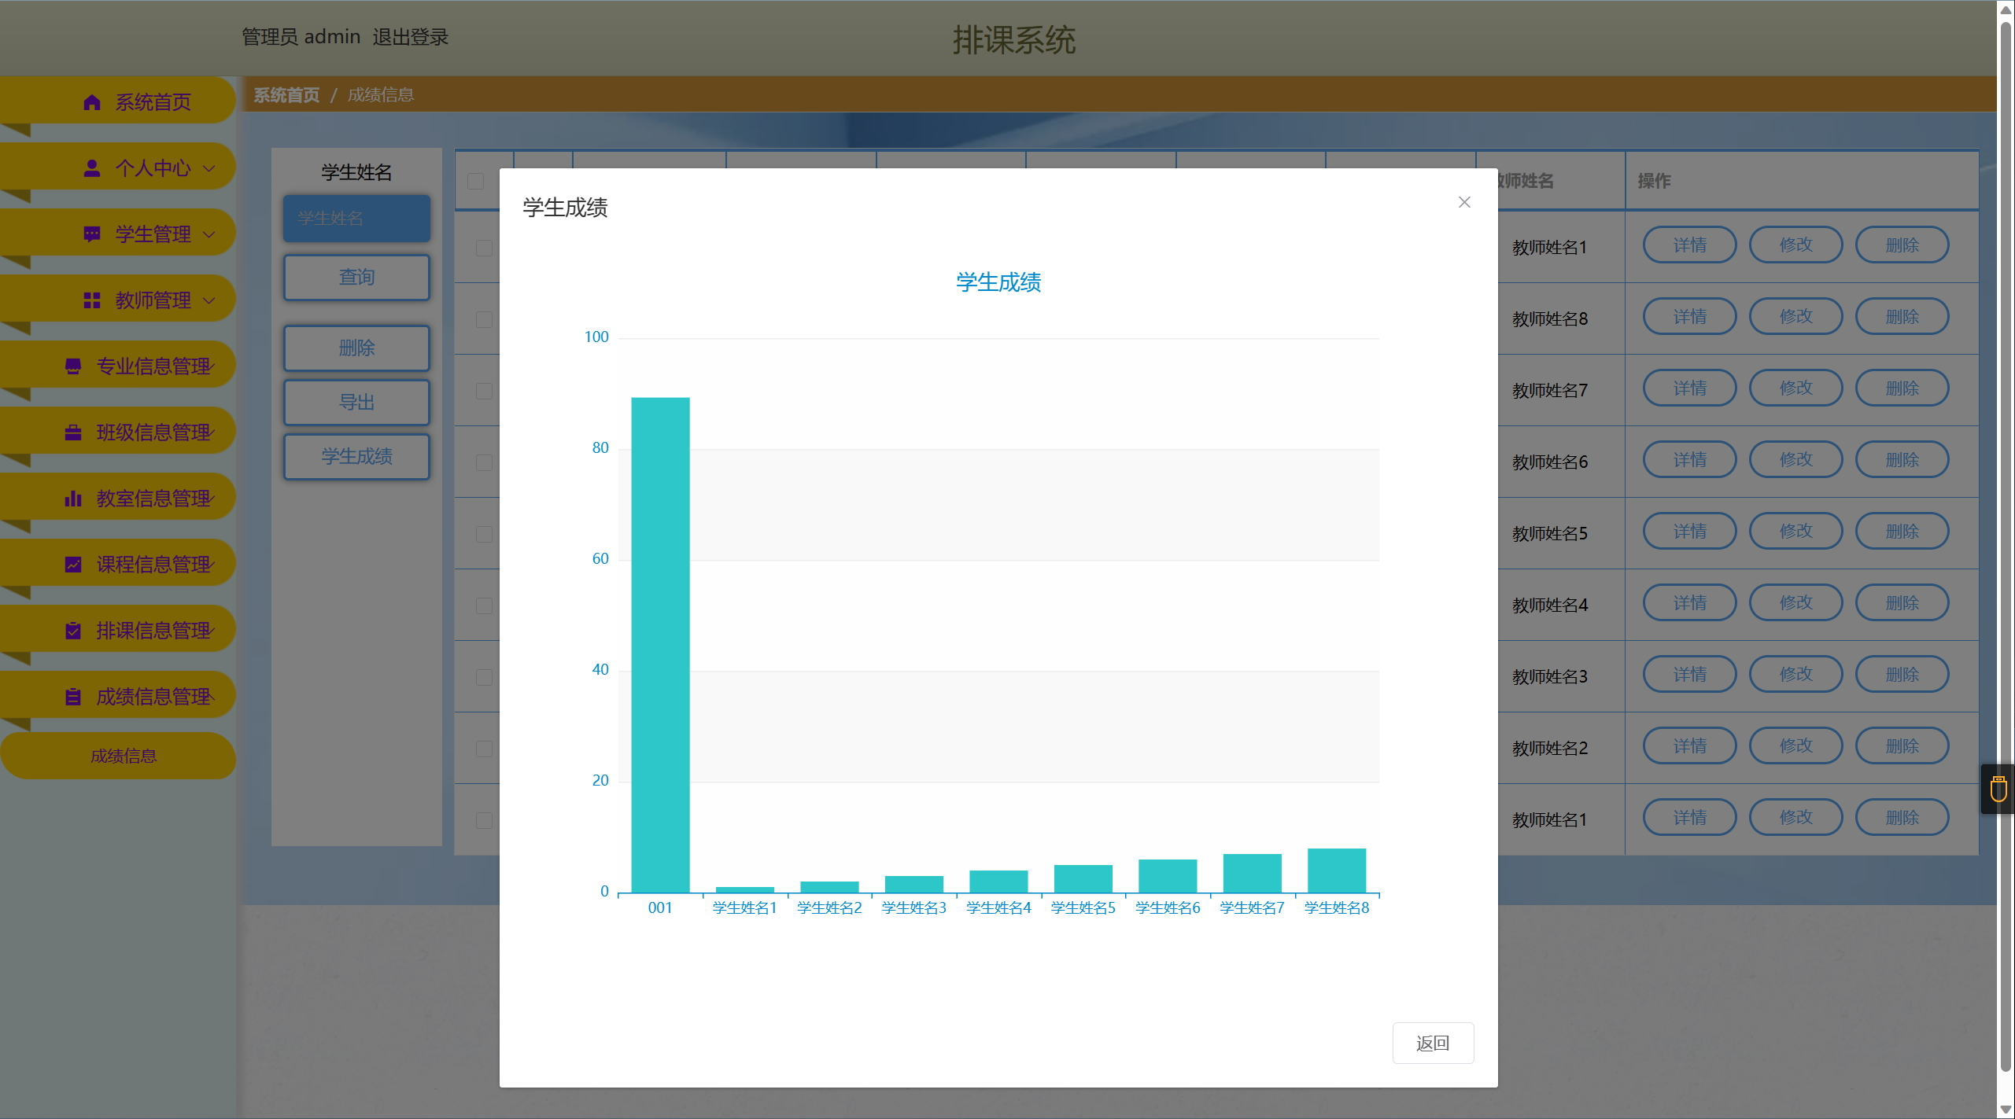
Task: Click the grid icon beside 教师管理
Action: (x=92, y=300)
